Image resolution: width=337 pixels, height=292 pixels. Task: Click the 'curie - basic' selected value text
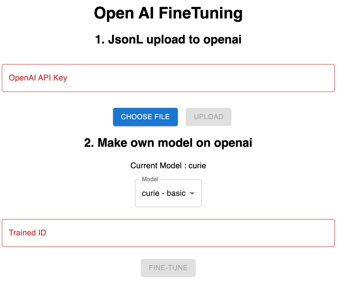point(164,193)
